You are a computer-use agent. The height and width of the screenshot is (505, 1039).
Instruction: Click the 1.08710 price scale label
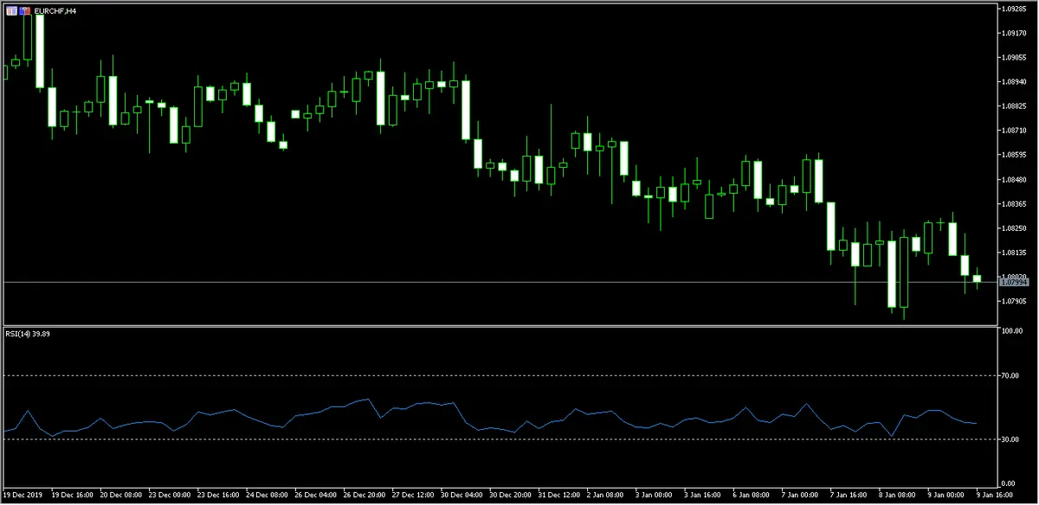(1014, 131)
